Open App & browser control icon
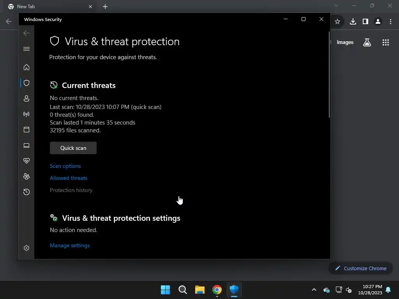This screenshot has height=299, width=399. point(26,130)
